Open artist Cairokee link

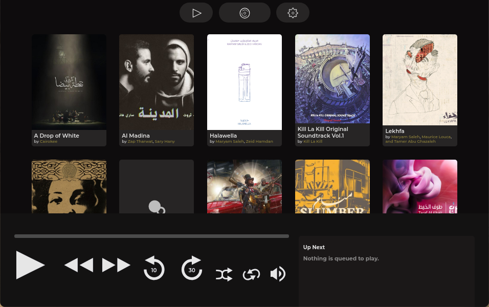49,141
